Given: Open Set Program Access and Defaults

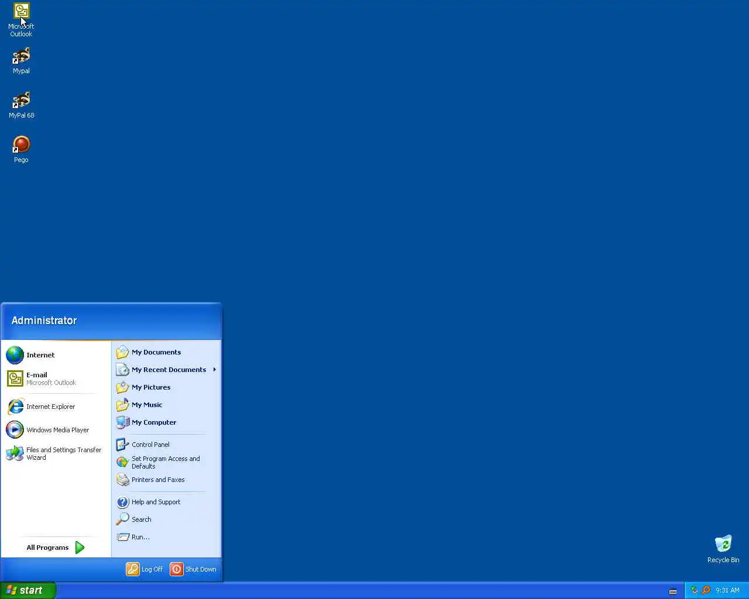Looking at the screenshot, I should pyautogui.click(x=166, y=462).
